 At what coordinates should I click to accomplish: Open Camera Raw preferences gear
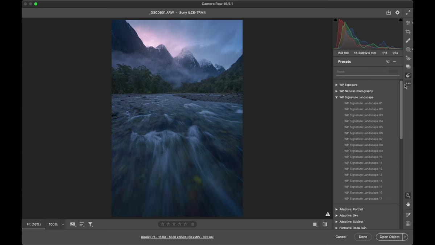pyautogui.click(x=397, y=12)
